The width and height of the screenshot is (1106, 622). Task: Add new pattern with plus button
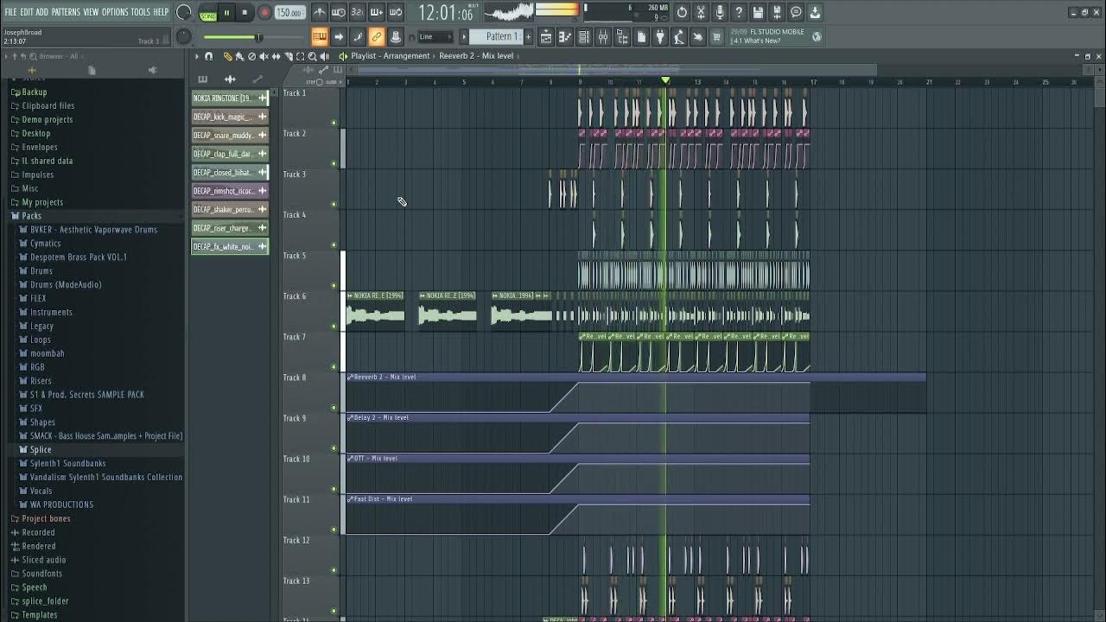pyautogui.click(x=528, y=36)
